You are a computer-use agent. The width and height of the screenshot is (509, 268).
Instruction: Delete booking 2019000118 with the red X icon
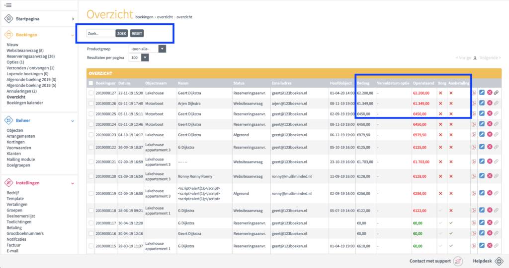point(490,211)
